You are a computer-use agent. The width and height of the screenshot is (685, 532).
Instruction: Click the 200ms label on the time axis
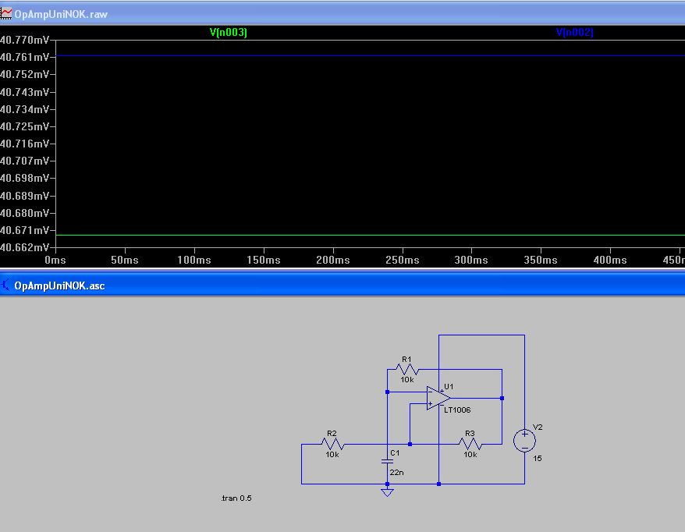point(332,260)
